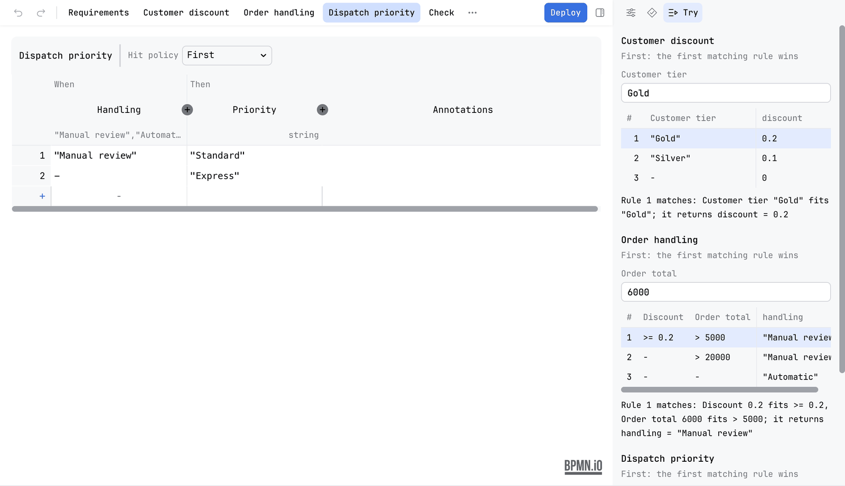This screenshot has width=845, height=486.
Task: Switch to Requirements tab
Action: pos(99,13)
